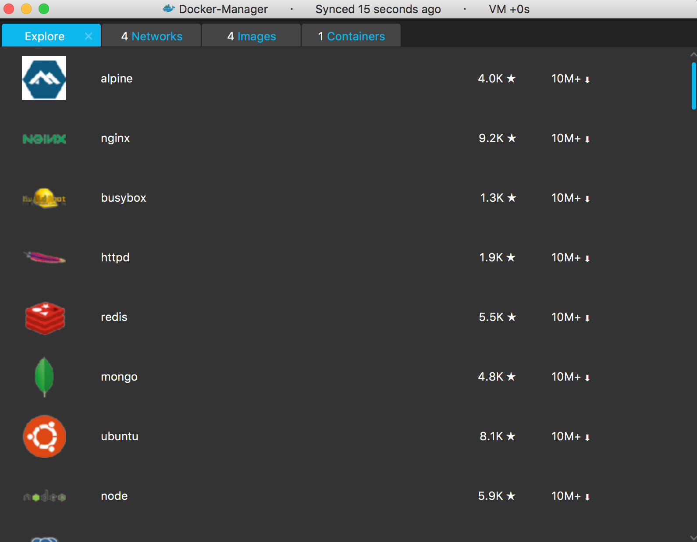Click the star icon for node
Image resolution: width=697 pixels, height=542 pixels.
click(x=511, y=496)
